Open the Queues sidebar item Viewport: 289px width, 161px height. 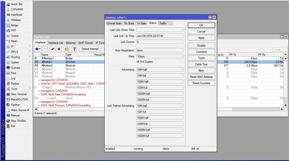[16, 68]
